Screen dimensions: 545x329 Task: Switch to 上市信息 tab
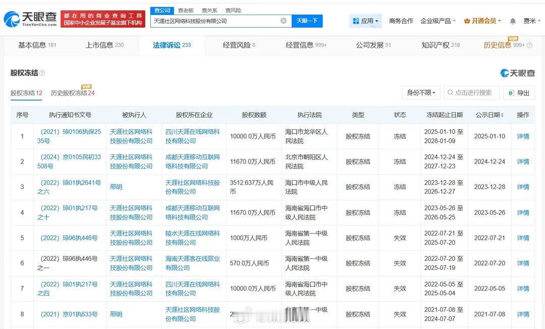[104, 45]
